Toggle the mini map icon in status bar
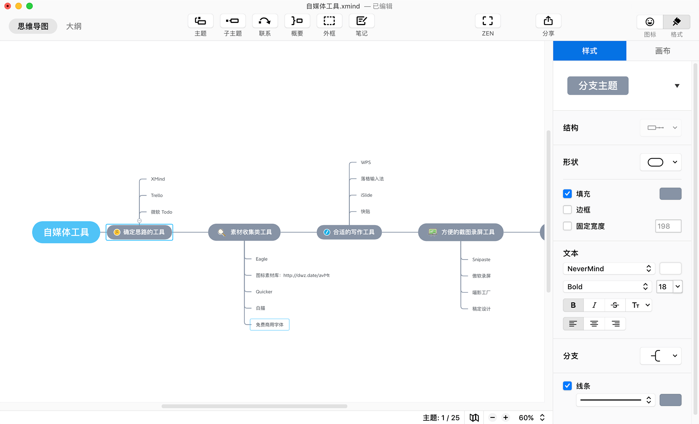This screenshot has height=424, width=699. pyautogui.click(x=474, y=417)
